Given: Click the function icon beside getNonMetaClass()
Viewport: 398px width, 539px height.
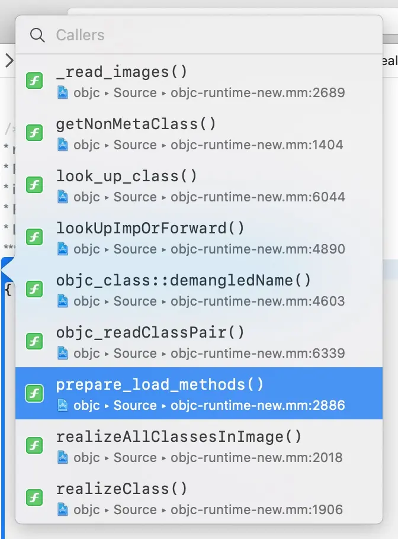Looking at the screenshot, I should (34, 133).
